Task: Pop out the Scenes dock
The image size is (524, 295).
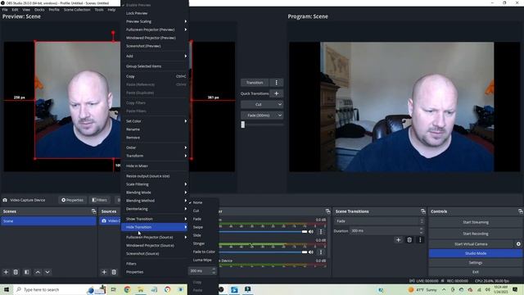Action: point(93,211)
